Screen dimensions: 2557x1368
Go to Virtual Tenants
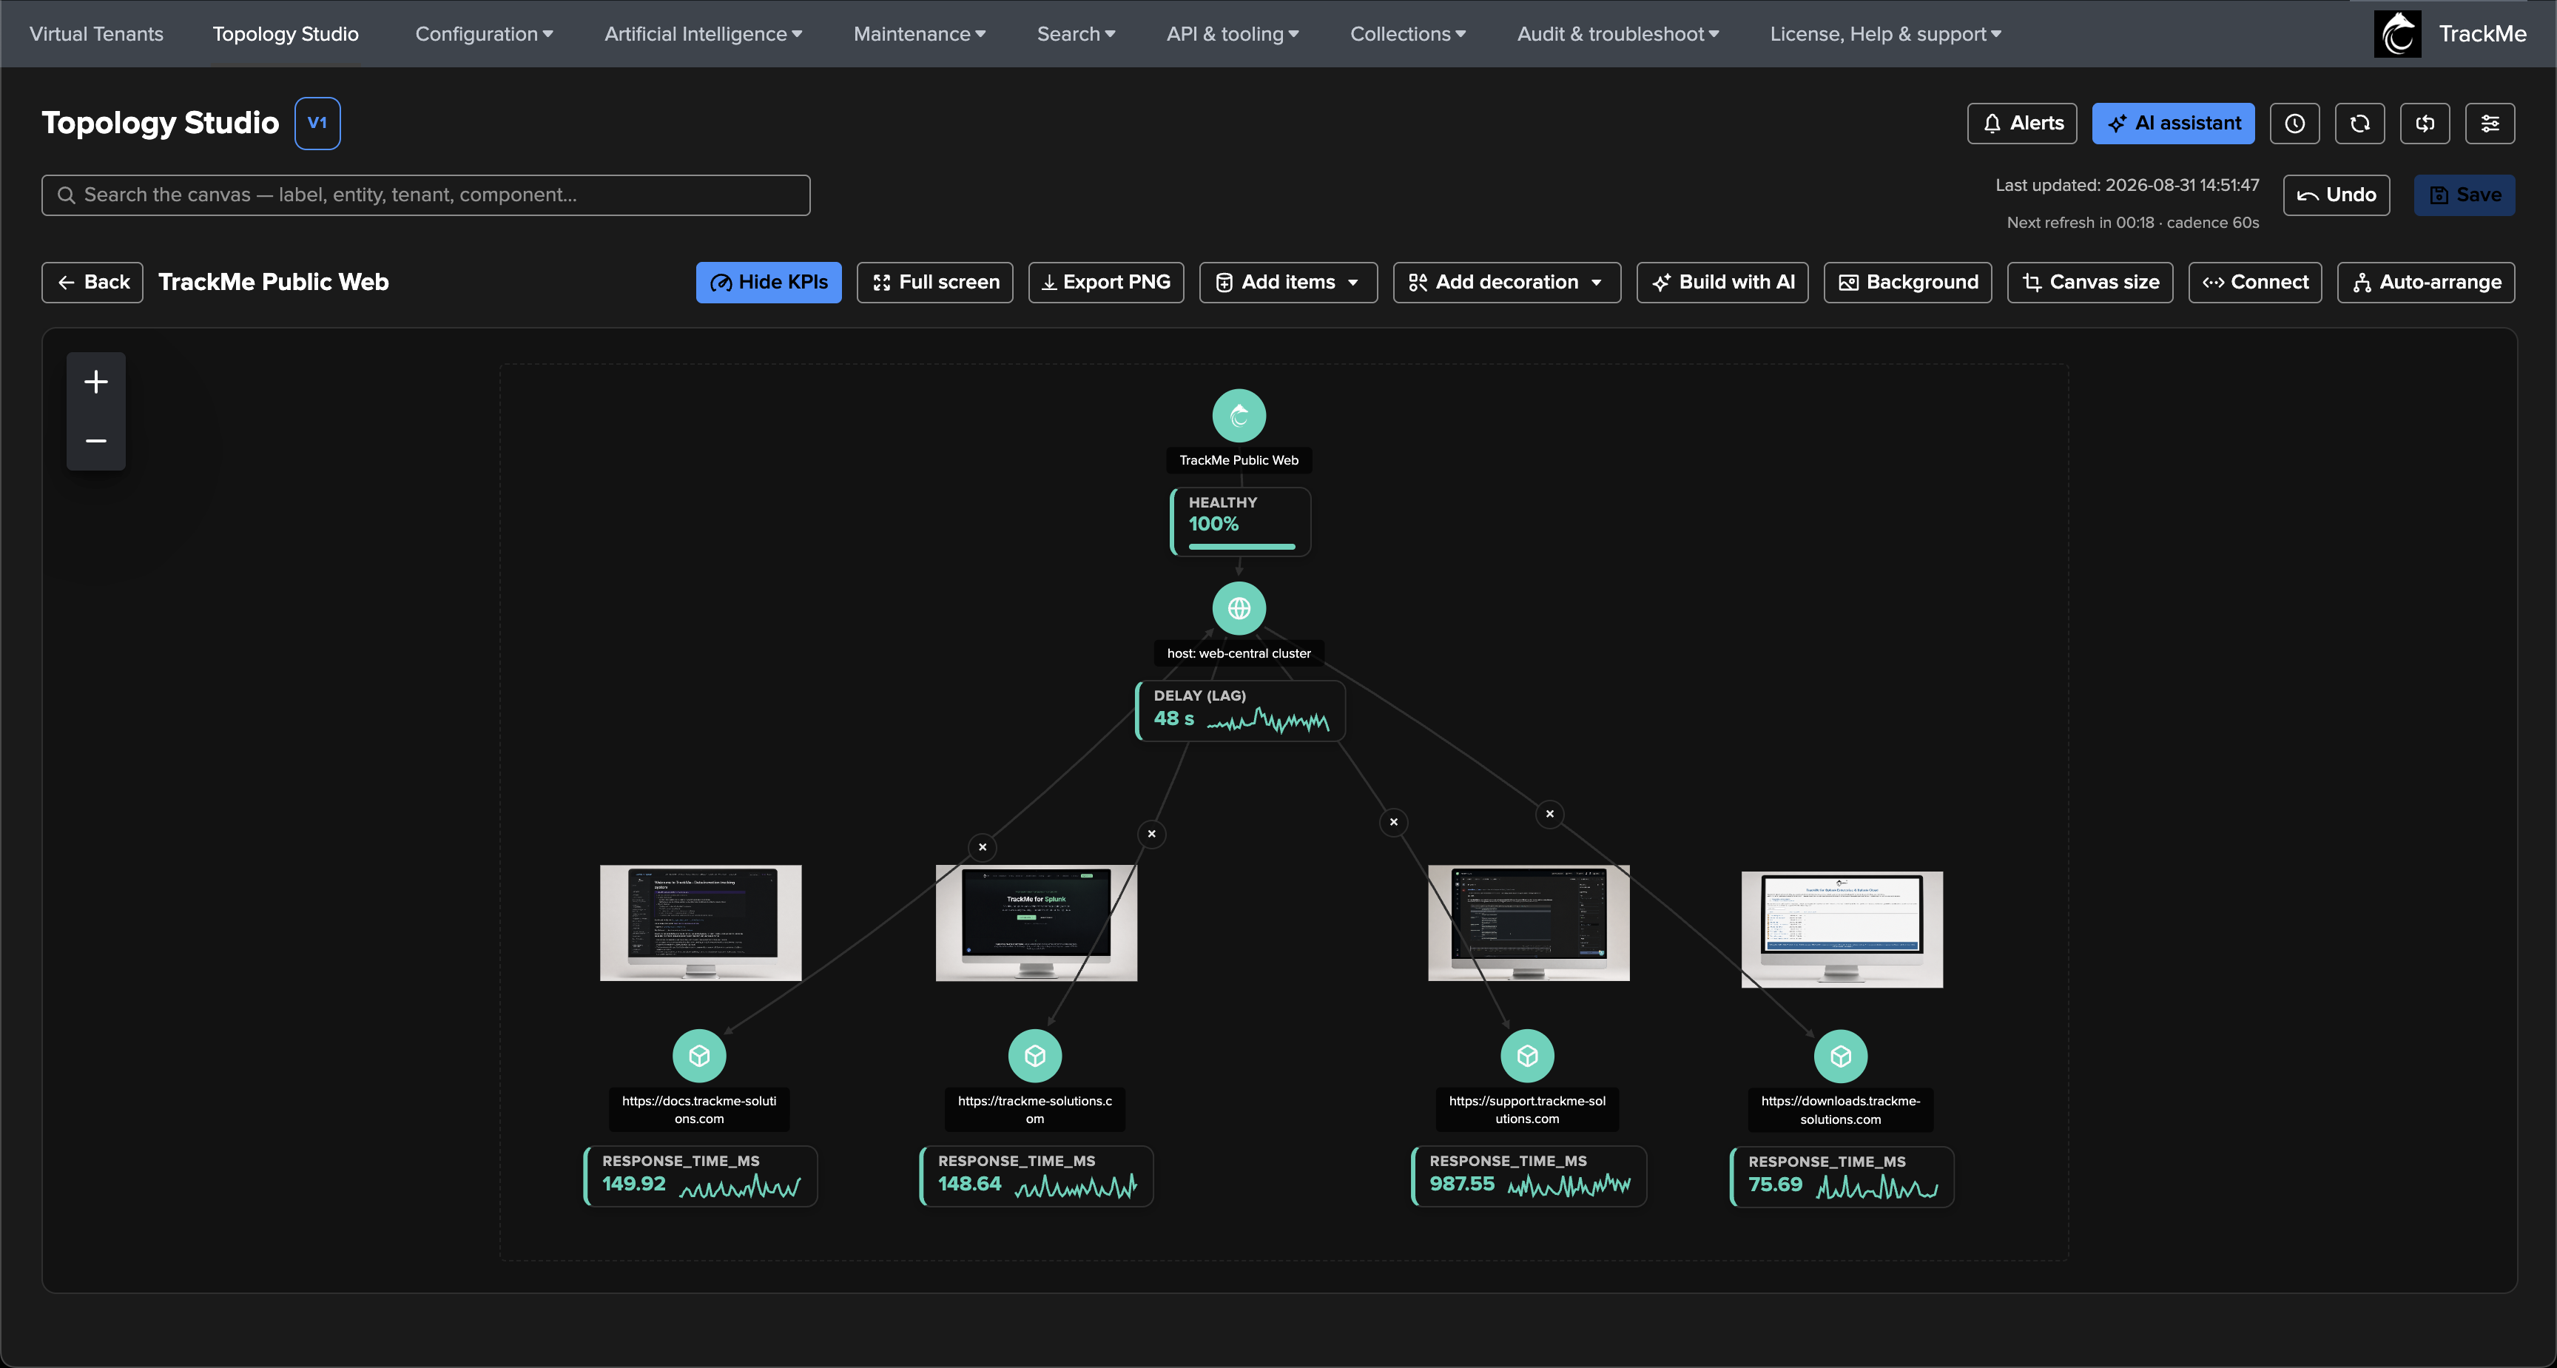click(x=96, y=34)
